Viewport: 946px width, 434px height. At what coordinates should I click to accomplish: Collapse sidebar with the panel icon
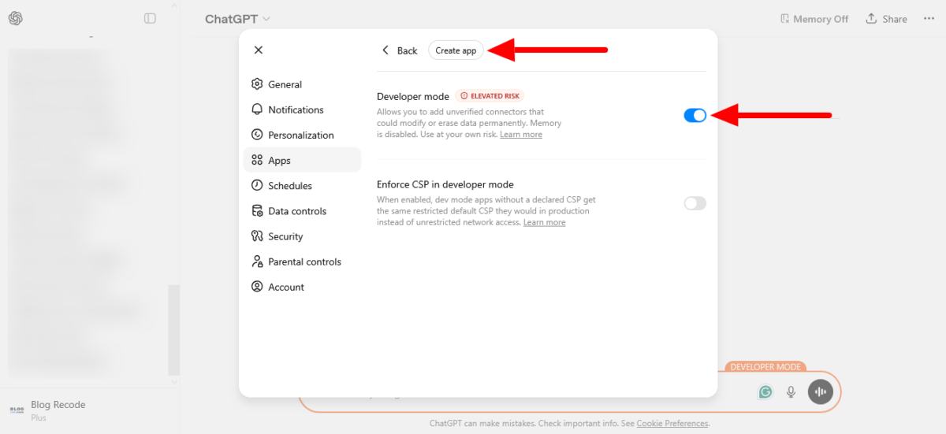coord(150,18)
